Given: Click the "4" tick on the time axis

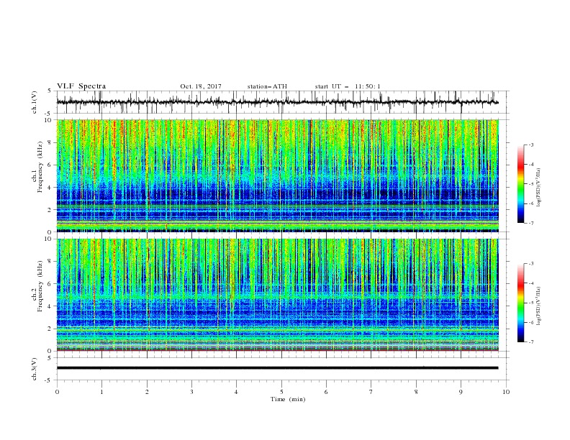Looking at the screenshot, I should click(x=236, y=392).
